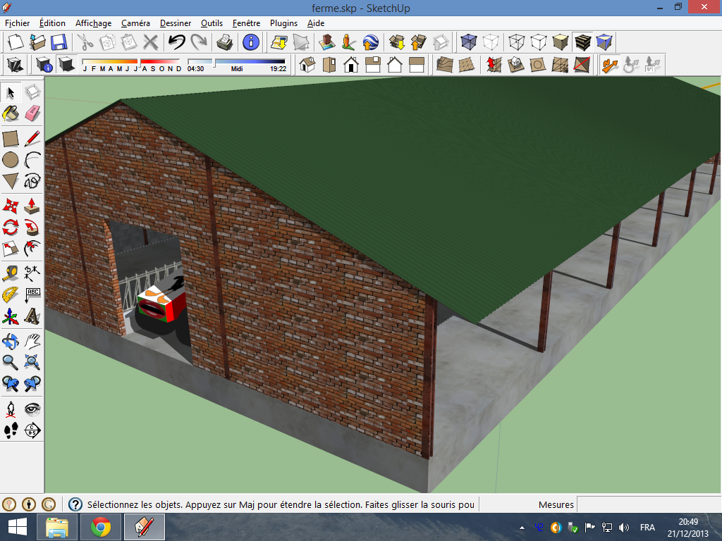This screenshot has height=541, width=722.
Task: Open the Caméra menu
Action: coord(135,23)
